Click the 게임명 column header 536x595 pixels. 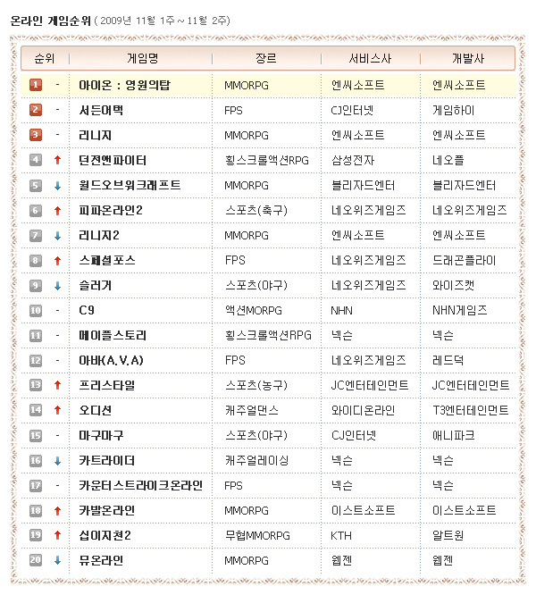(x=143, y=58)
